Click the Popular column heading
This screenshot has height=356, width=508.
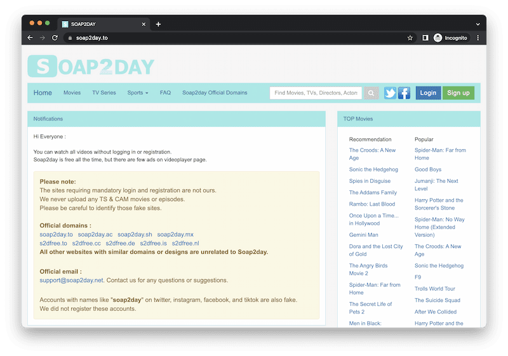pyautogui.click(x=424, y=139)
